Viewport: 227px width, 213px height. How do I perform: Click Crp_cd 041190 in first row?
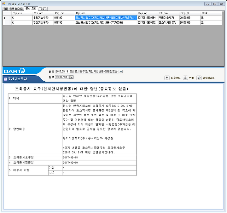[x=64, y=18]
